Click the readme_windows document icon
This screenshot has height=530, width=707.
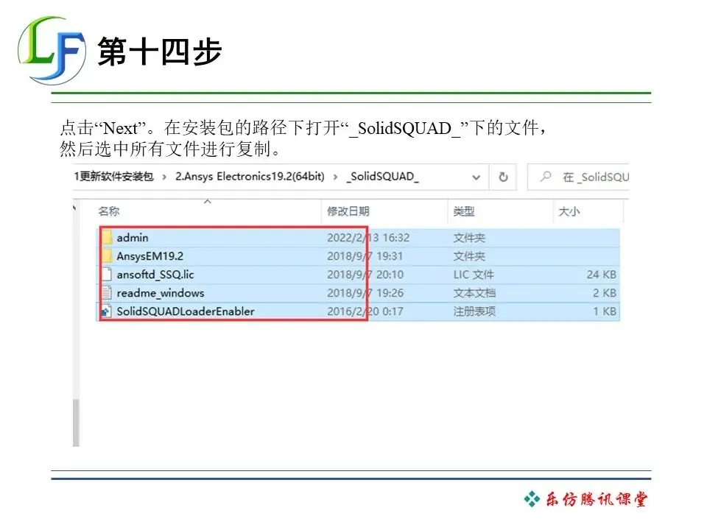[x=107, y=293]
